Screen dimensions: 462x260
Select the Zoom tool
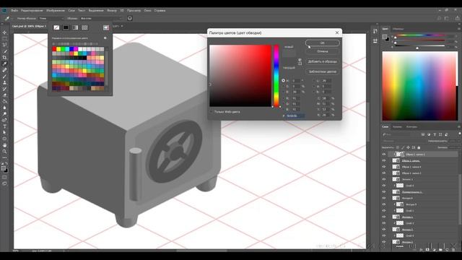click(x=4, y=152)
